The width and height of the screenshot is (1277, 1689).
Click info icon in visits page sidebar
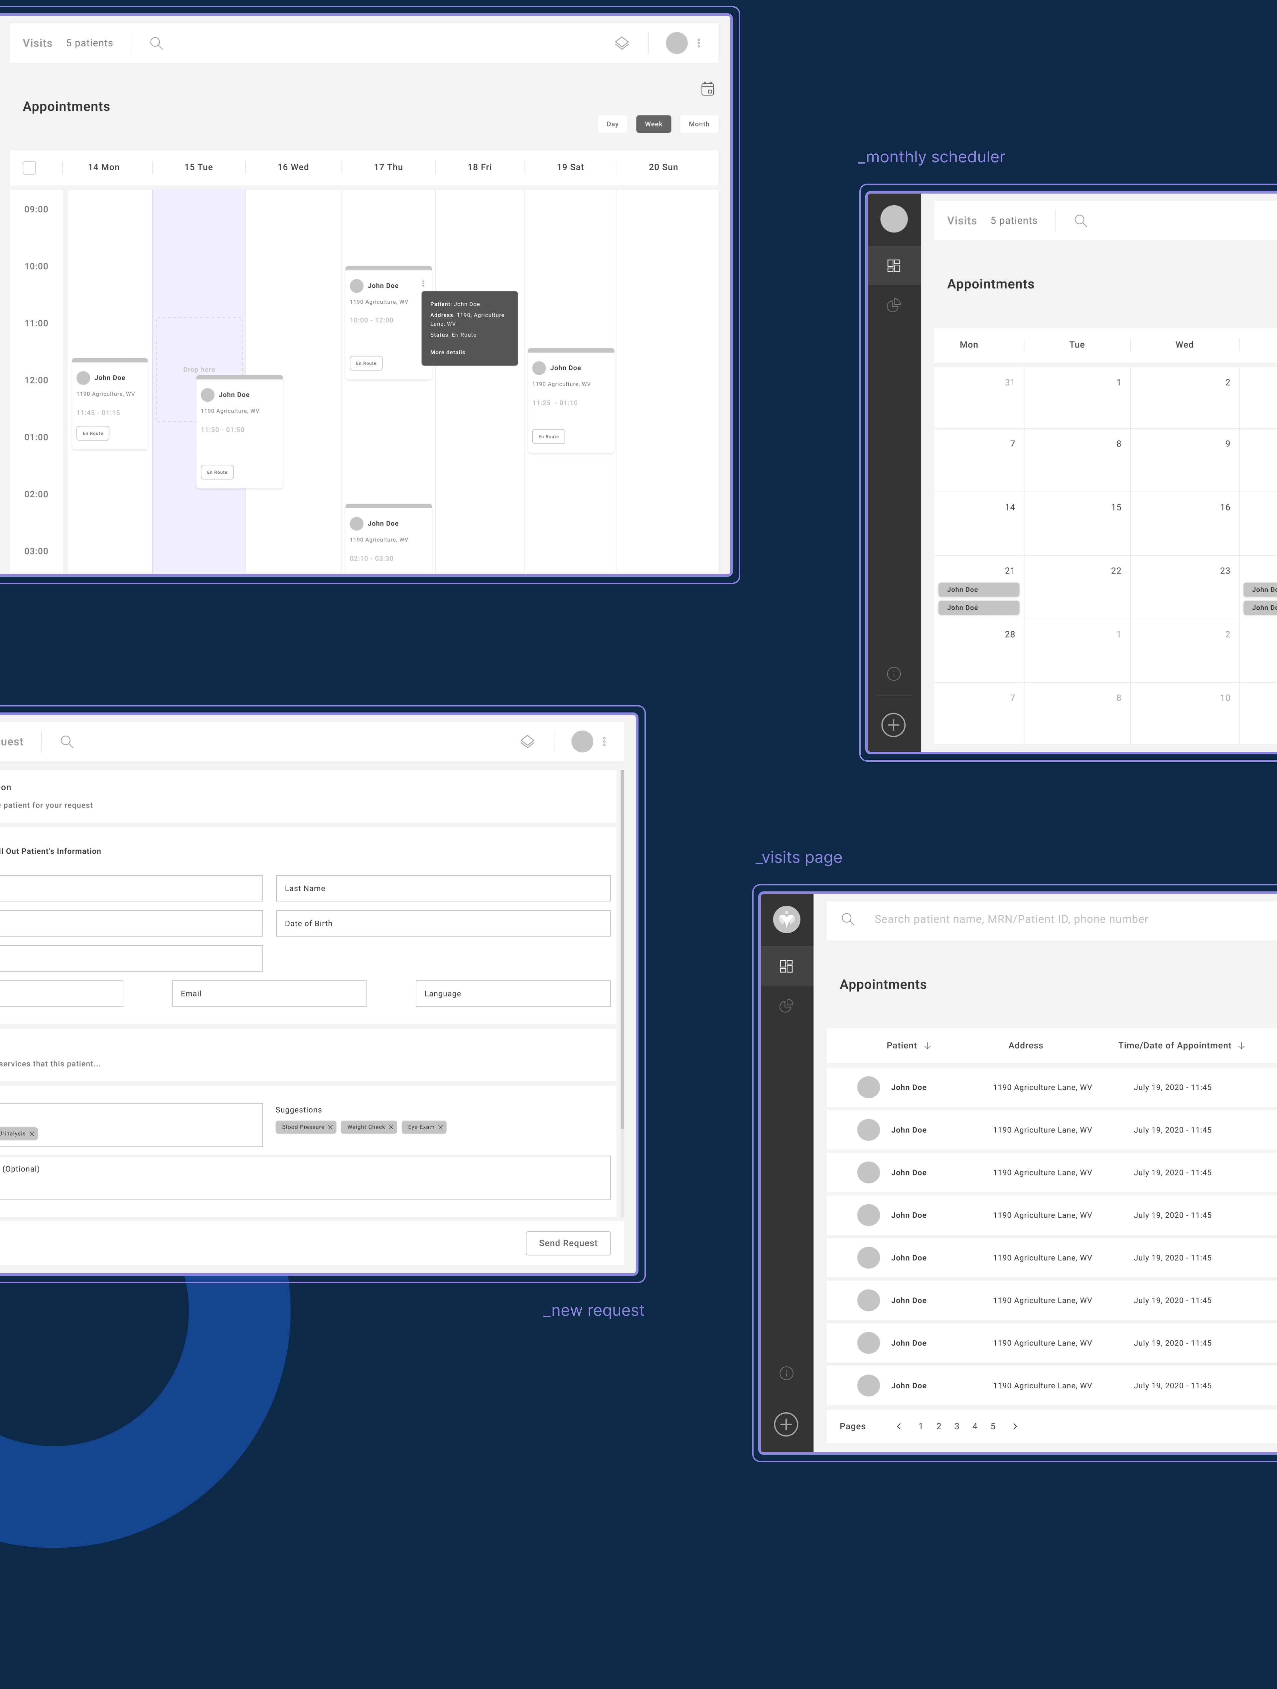click(786, 1374)
